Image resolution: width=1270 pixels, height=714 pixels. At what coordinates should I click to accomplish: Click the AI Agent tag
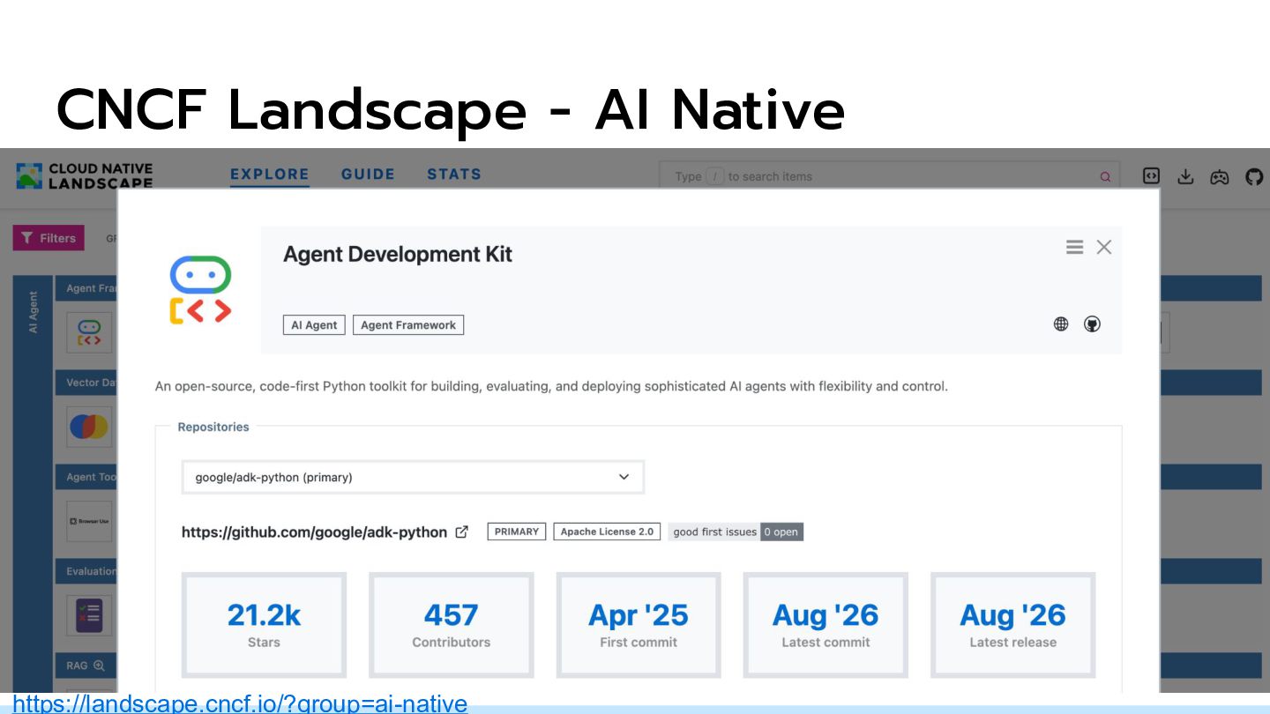pyautogui.click(x=314, y=325)
